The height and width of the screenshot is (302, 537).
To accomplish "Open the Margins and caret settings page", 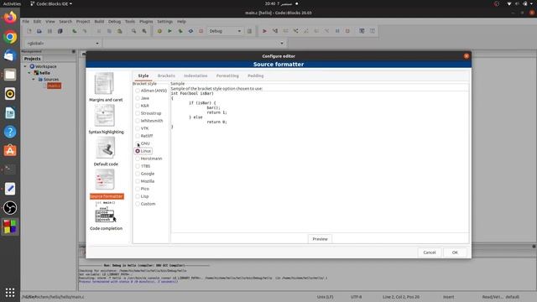I will (106, 86).
